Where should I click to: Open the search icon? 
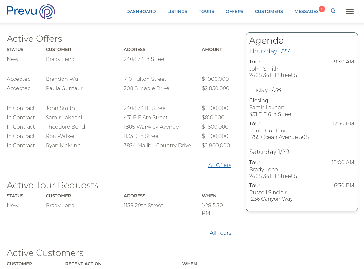(333, 11)
